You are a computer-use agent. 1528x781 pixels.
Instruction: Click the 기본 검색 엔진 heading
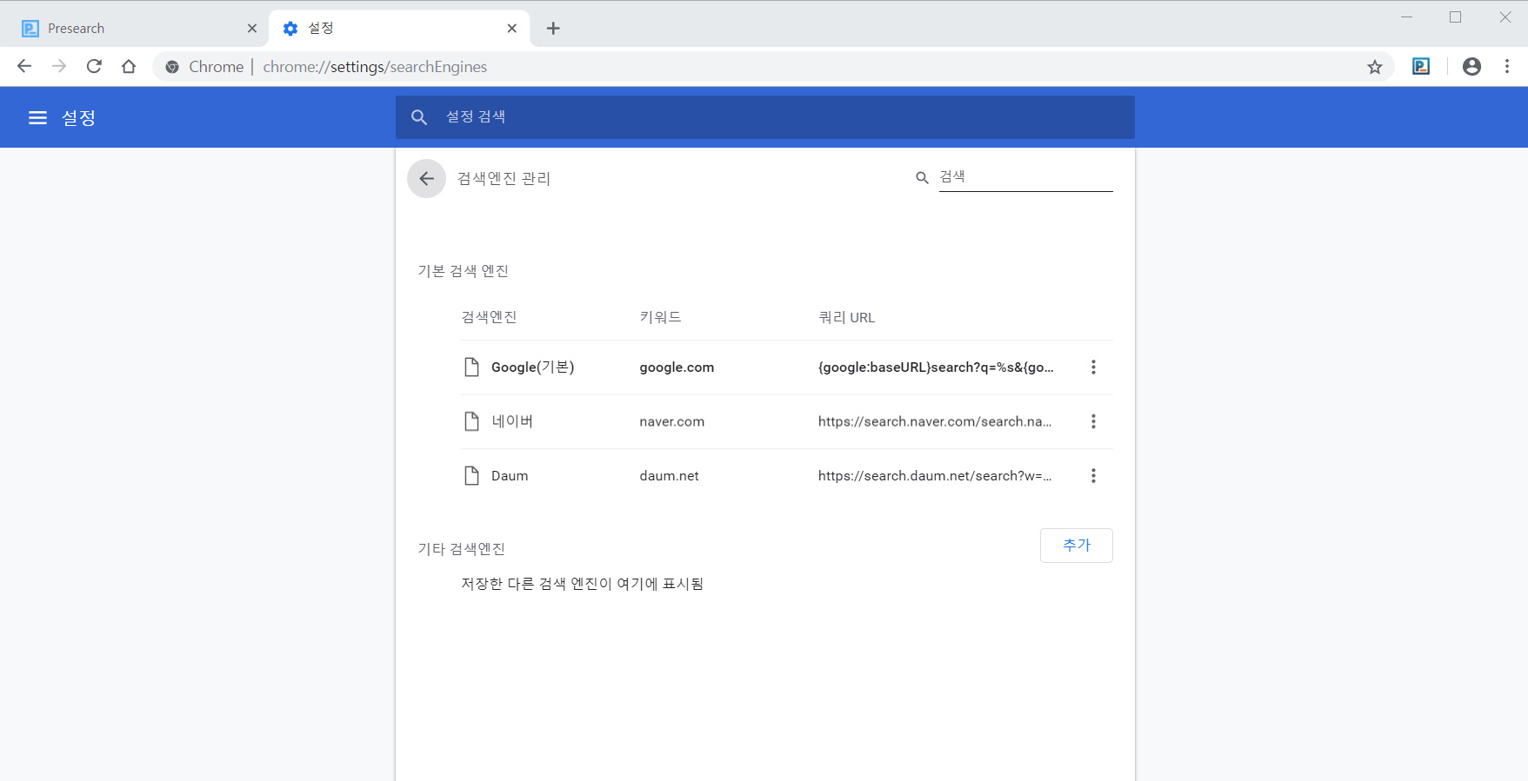tap(463, 271)
